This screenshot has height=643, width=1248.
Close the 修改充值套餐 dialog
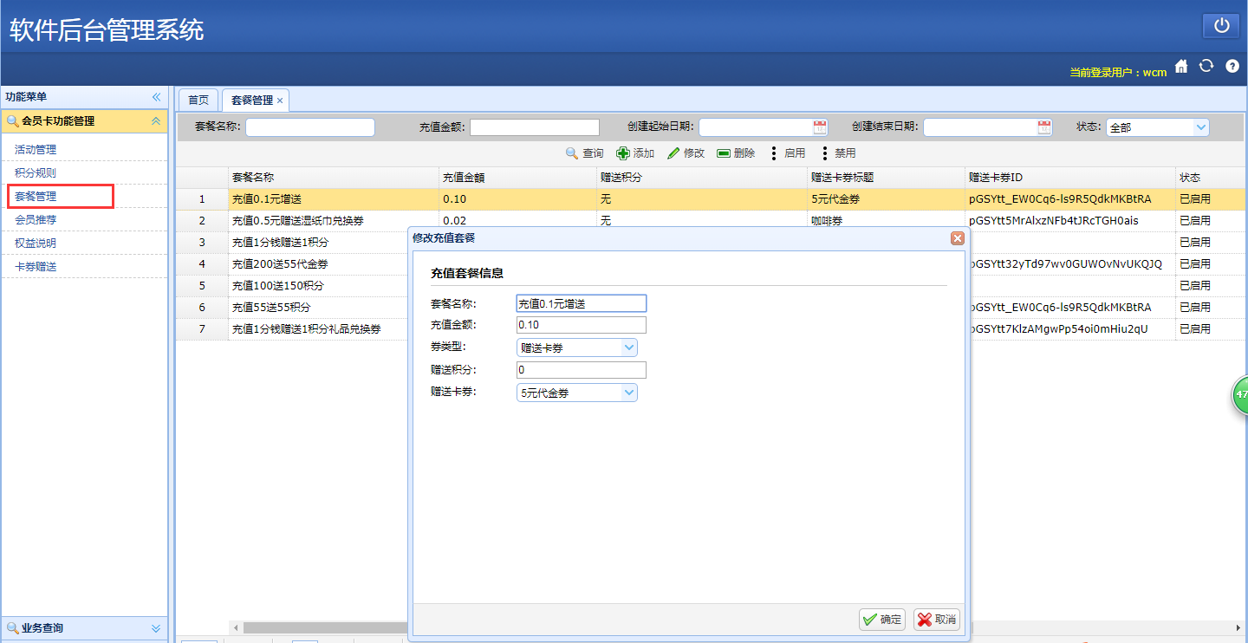[958, 238]
